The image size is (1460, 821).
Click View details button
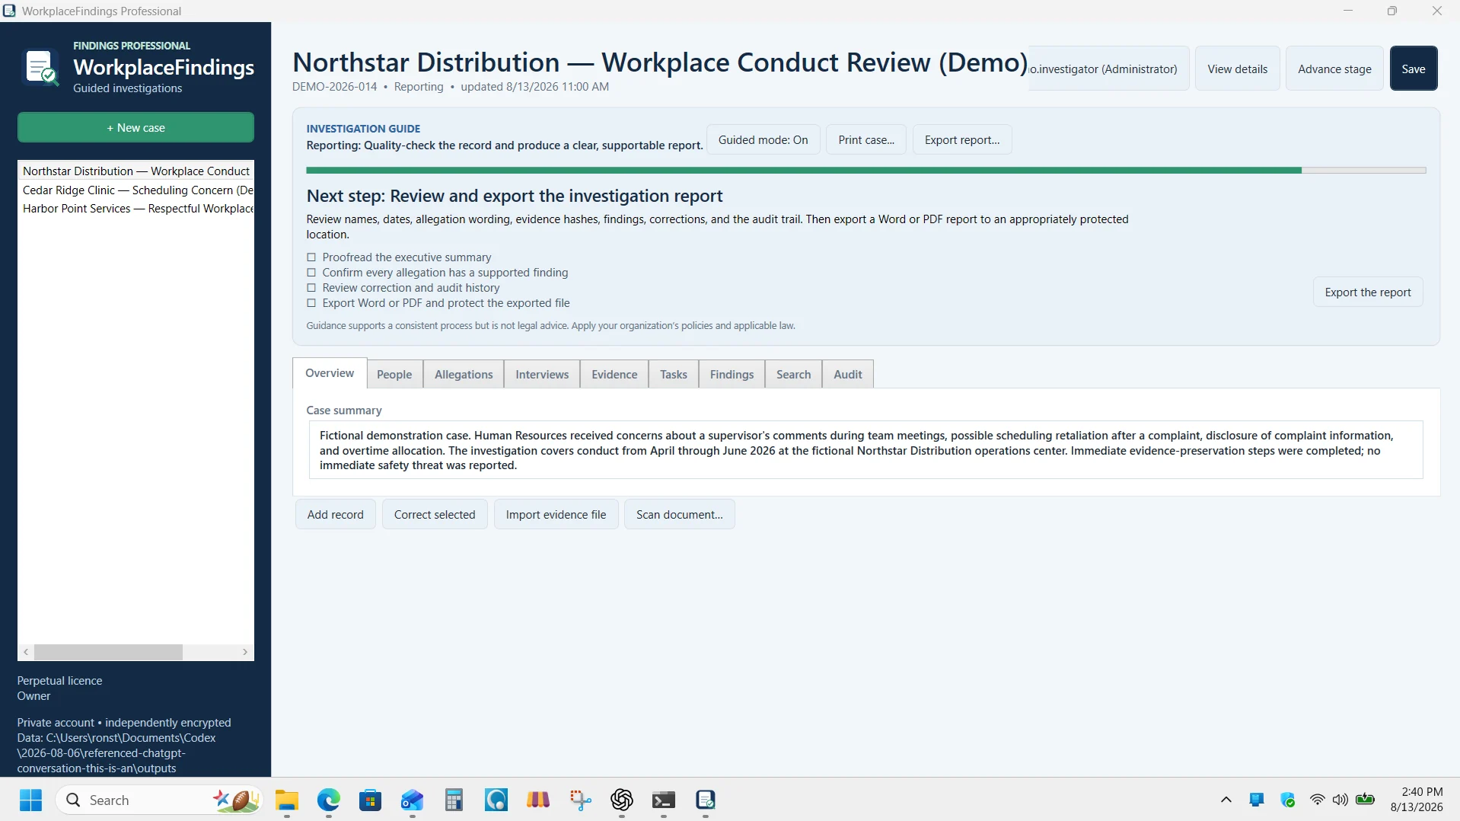pyautogui.click(x=1237, y=69)
